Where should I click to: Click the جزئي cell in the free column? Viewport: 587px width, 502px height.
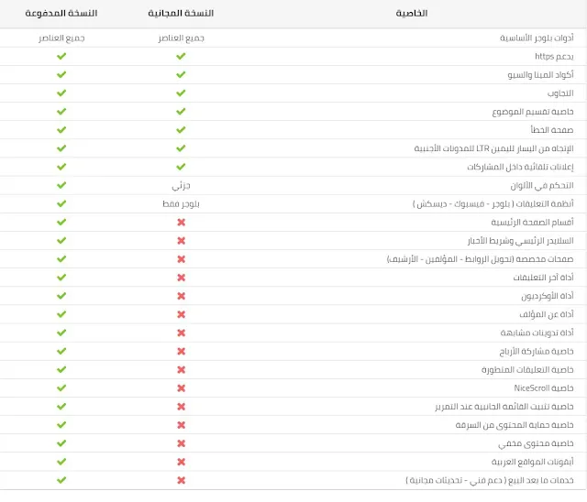click(181, 185)
